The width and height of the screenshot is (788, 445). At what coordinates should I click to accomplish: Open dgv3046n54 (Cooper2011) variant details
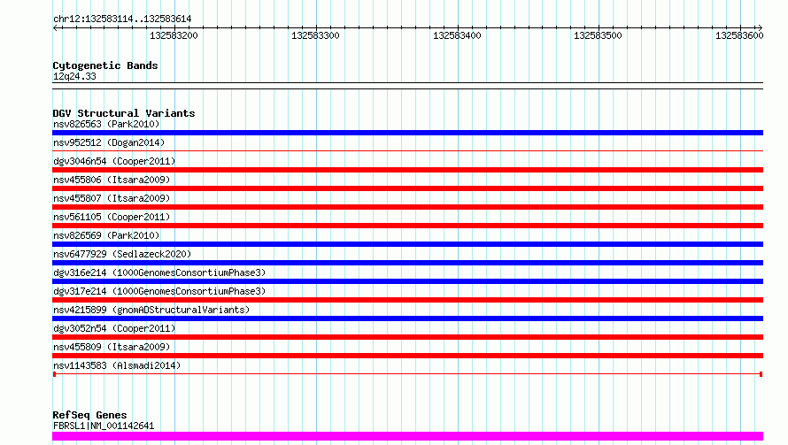114,161
